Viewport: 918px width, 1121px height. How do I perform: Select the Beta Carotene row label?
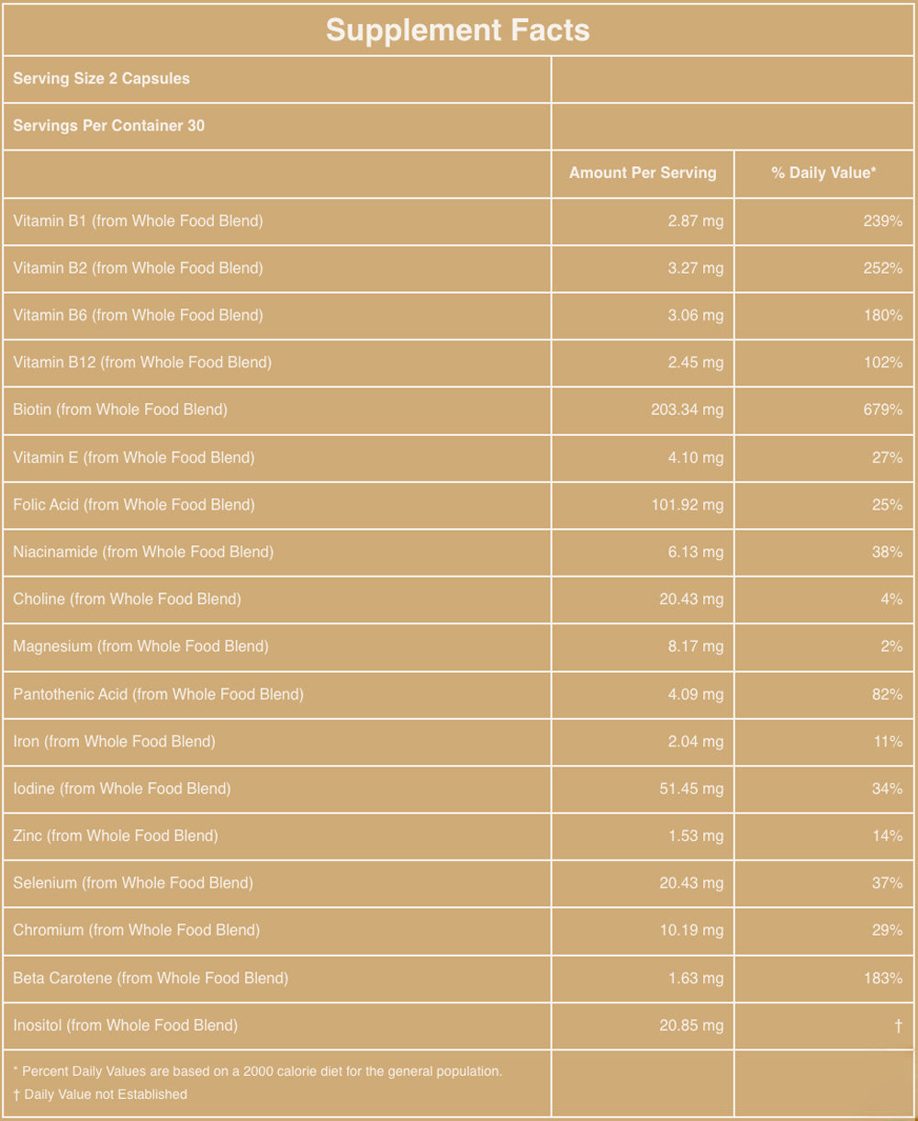[151, 978]
